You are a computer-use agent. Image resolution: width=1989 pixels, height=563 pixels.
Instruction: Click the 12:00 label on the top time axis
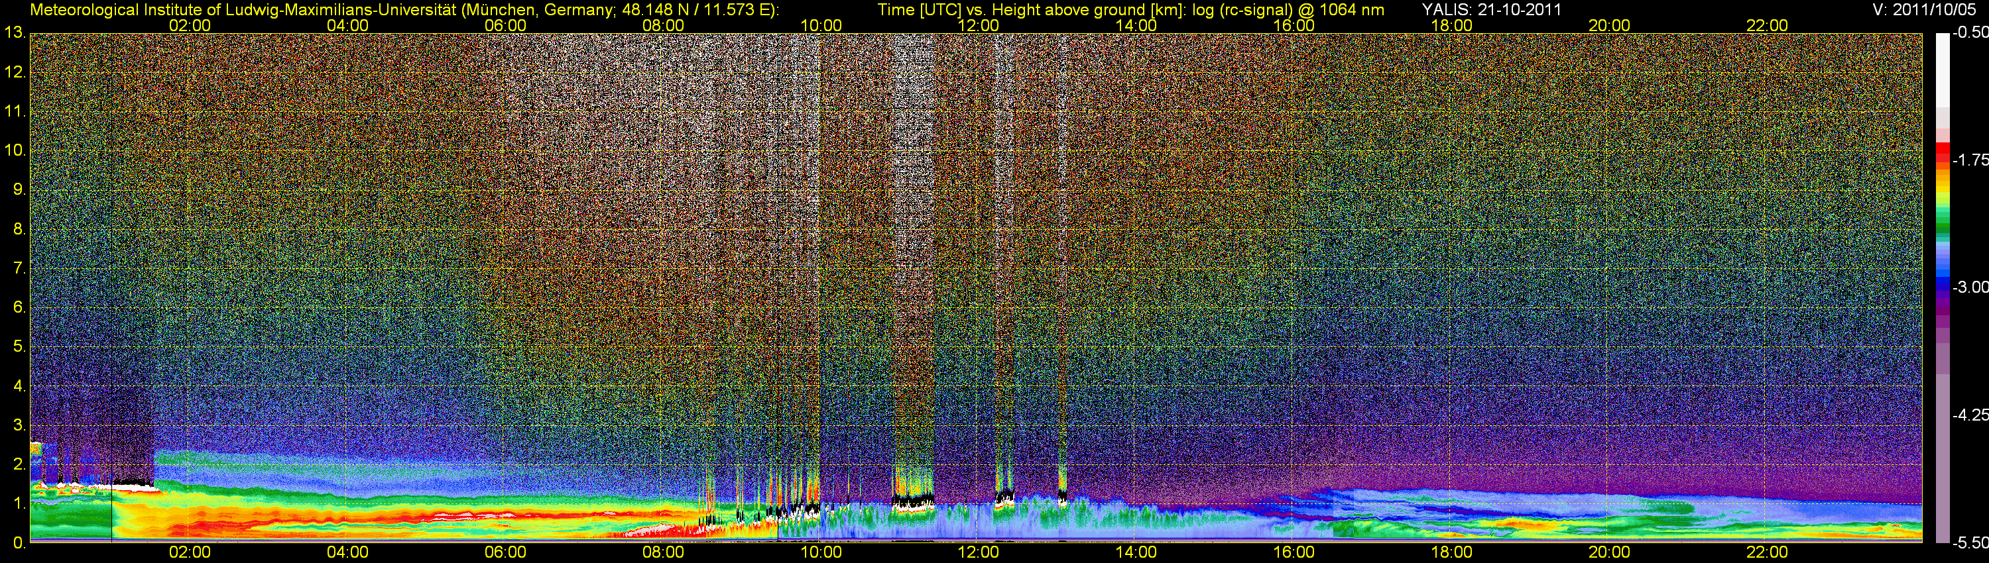(979, 25)
